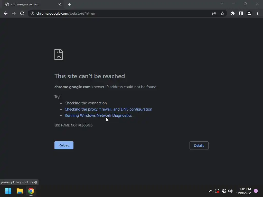Viewport: 263px width, 197px height.
Task: Close the chrome.google.com tab
Action: pyautogui.click(x=60, y=4)
